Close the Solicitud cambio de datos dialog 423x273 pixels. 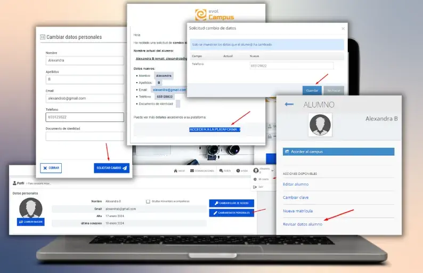[x=343, y=28]
